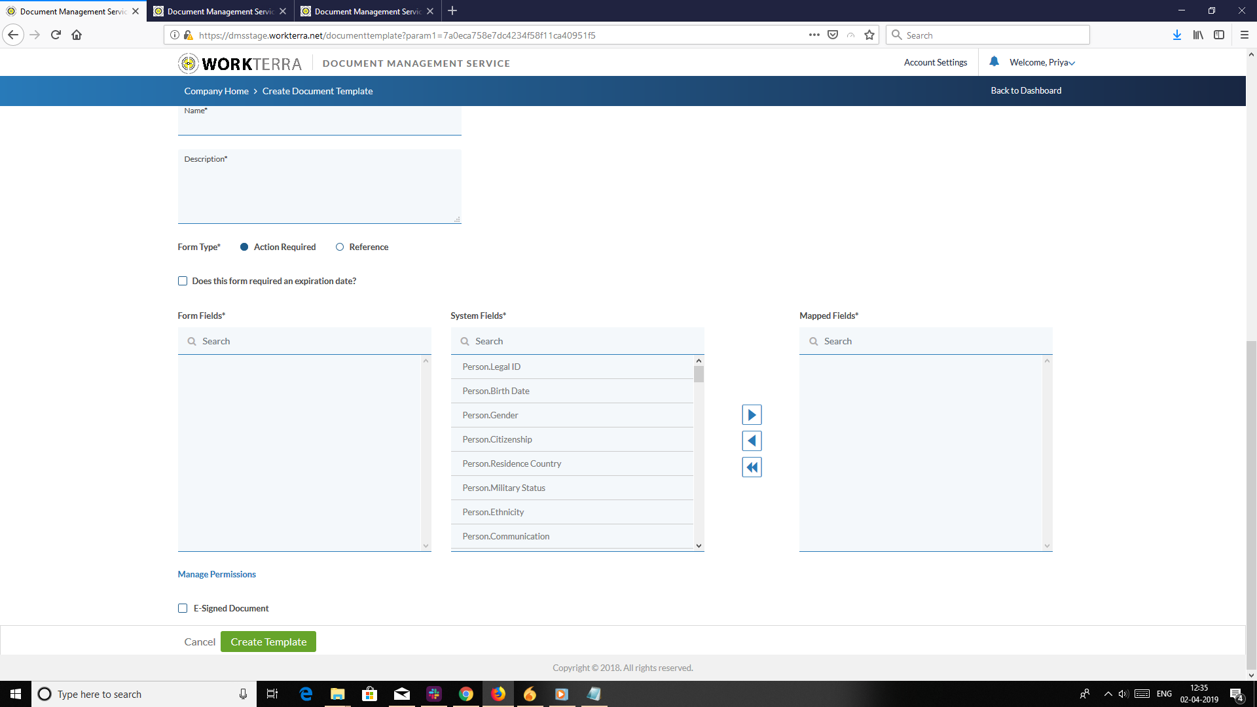Select Person.Communication system field
The height and width of the screenshot is (707, 1257).
click(572, 536)
